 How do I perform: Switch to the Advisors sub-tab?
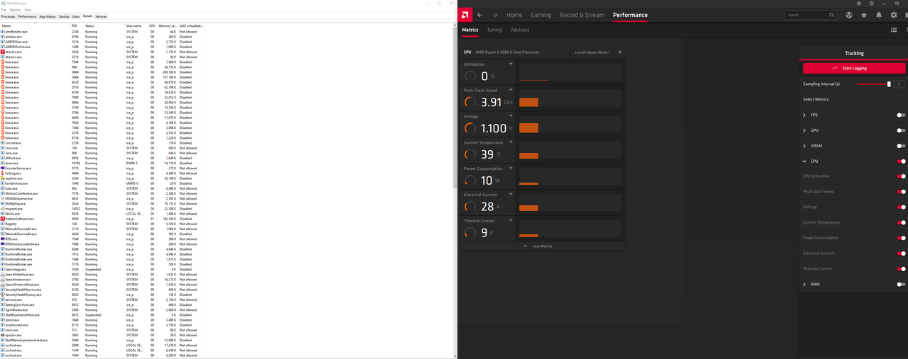[520, 30]
